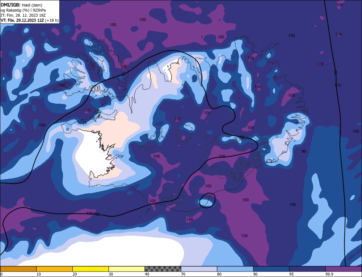Click the legend scale value 95

click(291, 274)
